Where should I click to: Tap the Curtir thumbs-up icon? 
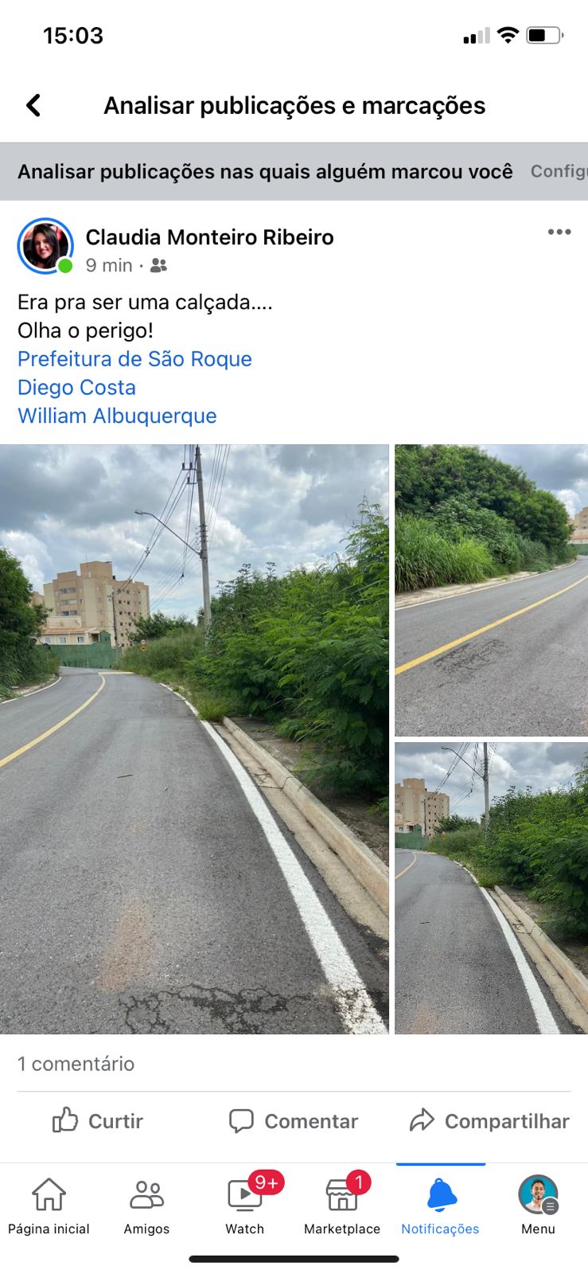pyautogui.click(x=65, y=1120)
